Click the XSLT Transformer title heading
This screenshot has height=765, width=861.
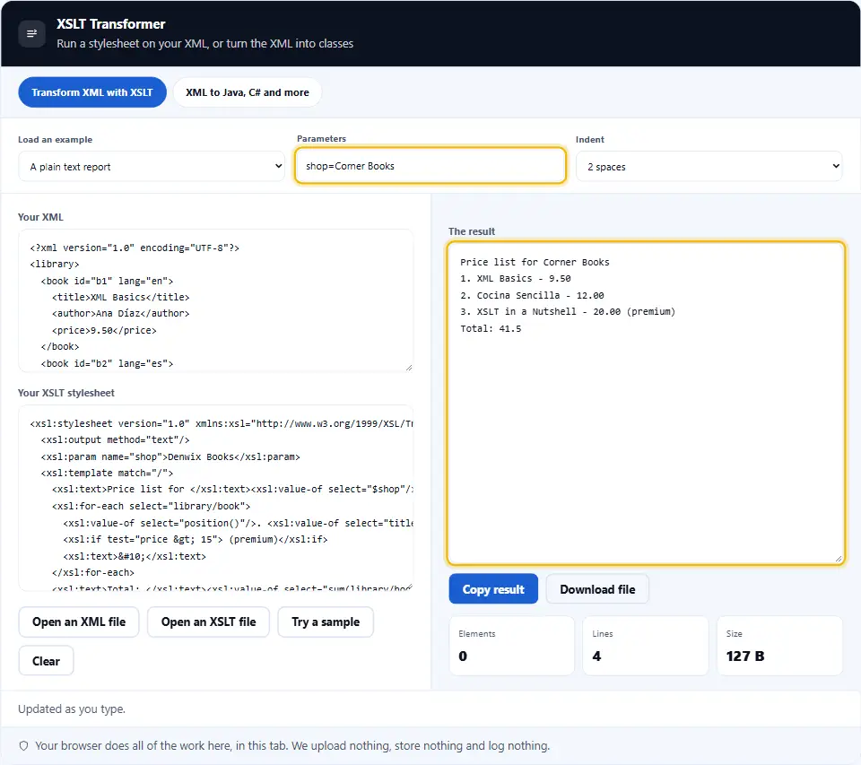(111, 24)
